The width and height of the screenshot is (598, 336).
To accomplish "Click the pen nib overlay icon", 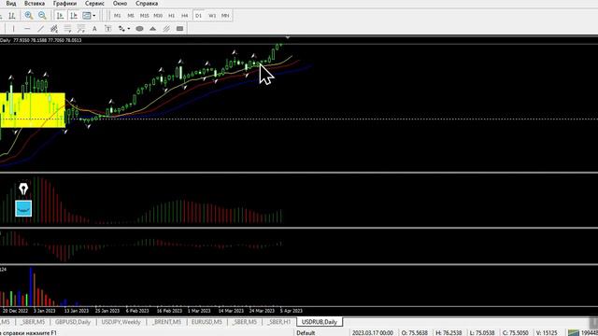I will [x=23, y=189].
